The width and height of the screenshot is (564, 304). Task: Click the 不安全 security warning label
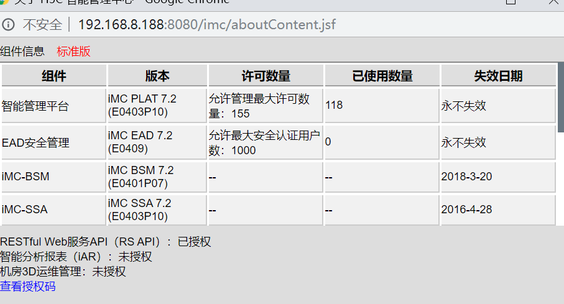42,24
